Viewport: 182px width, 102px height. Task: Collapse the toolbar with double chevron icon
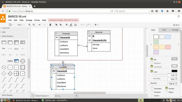point(179,25)
